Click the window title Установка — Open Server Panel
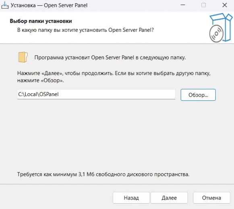 [49, 5]
